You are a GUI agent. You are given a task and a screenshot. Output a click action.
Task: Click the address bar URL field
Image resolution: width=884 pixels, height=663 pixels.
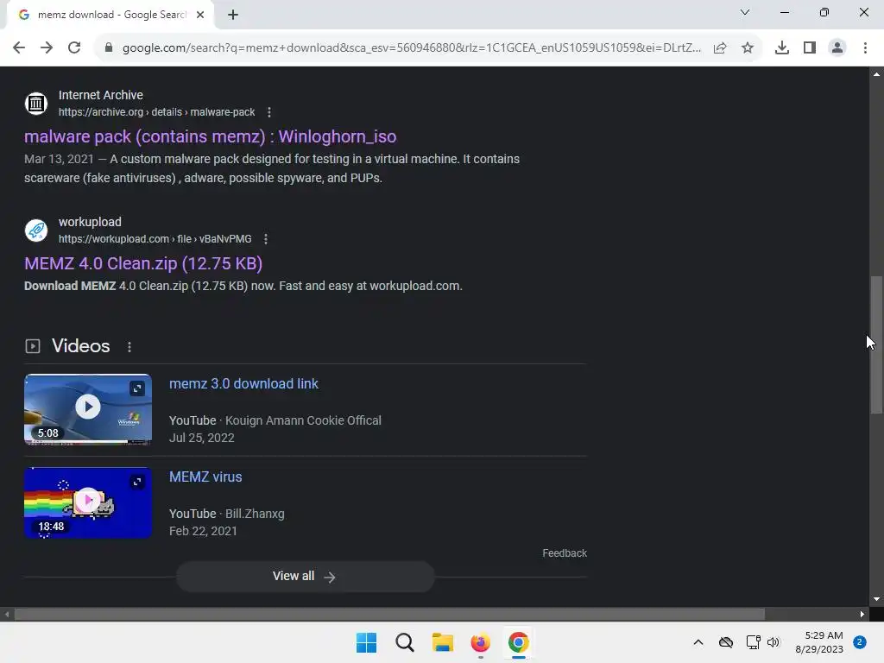click(x=412, y=48)
